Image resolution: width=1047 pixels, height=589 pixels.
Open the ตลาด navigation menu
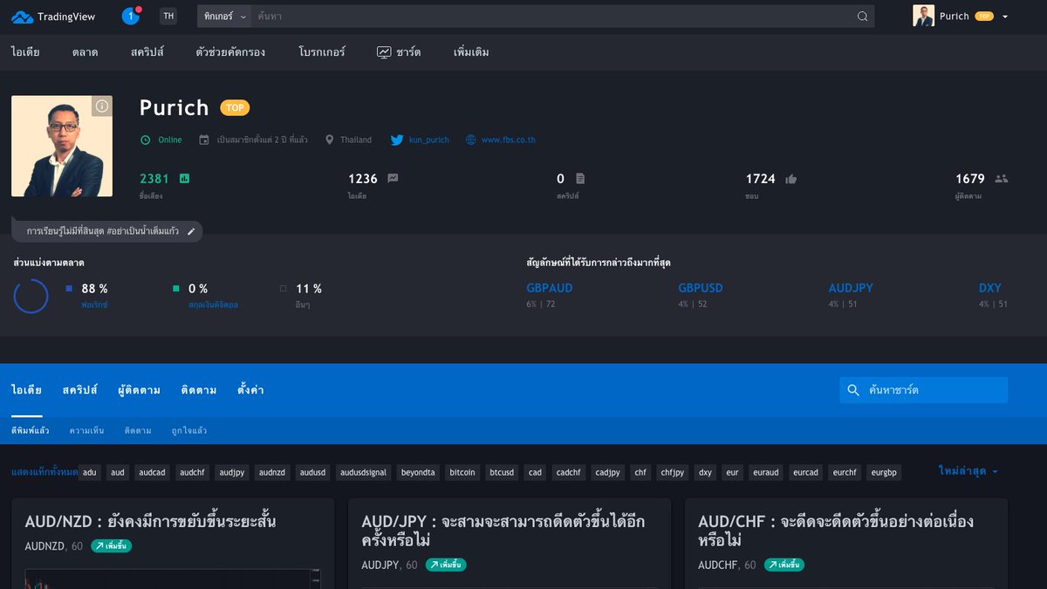pyautogui.click(x=85, y=51)
